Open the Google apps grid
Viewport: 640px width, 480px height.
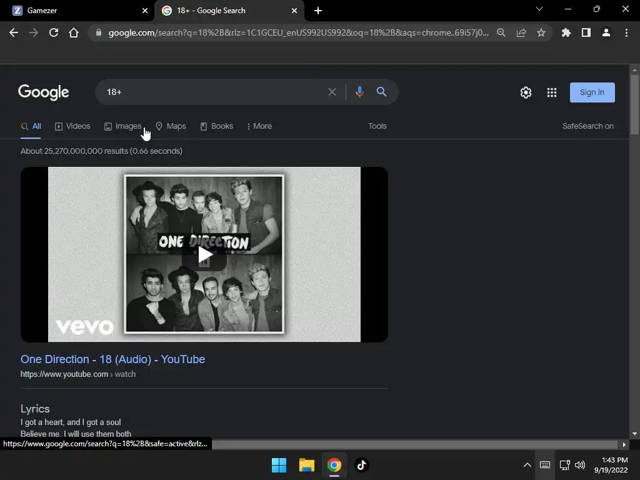coord(552,92)
